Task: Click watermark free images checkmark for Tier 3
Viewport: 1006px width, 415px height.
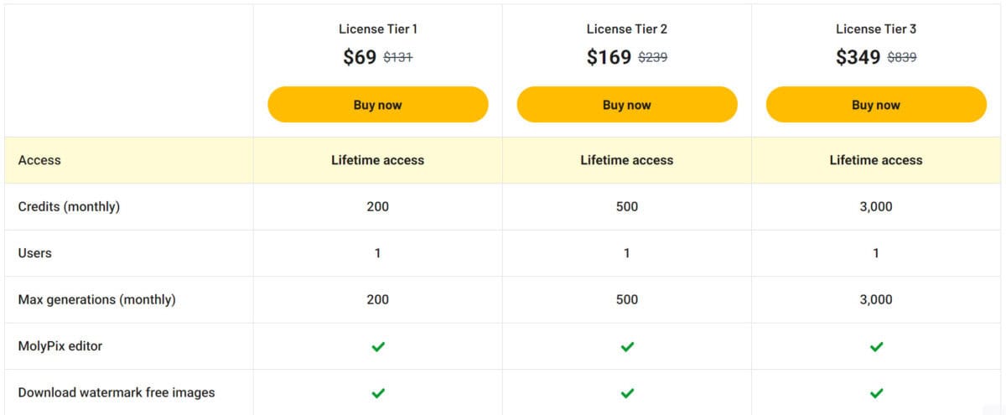Action: click(876, 392)
